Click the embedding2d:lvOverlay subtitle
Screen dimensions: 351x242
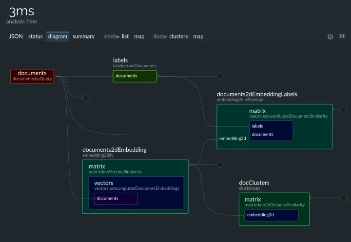point(240,100)
